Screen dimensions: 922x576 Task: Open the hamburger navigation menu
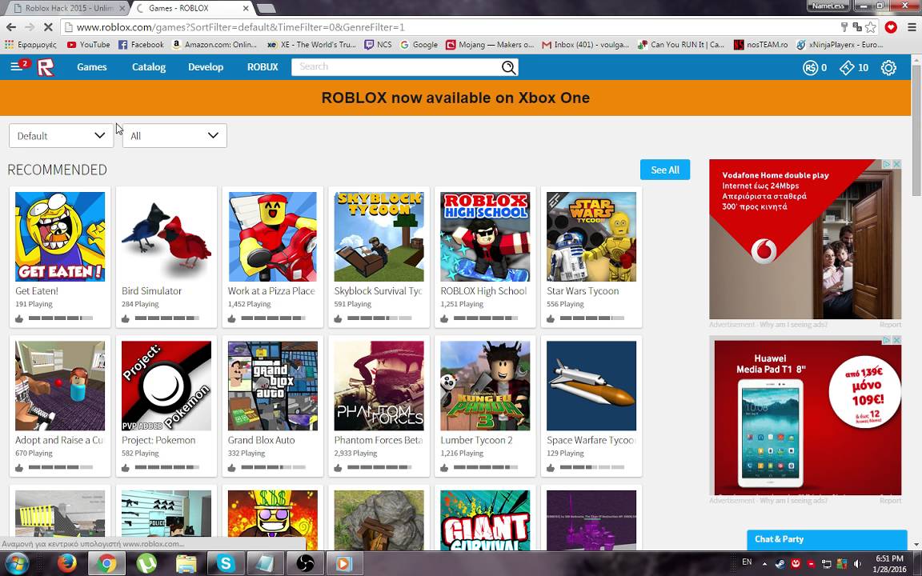pos(16,66)
